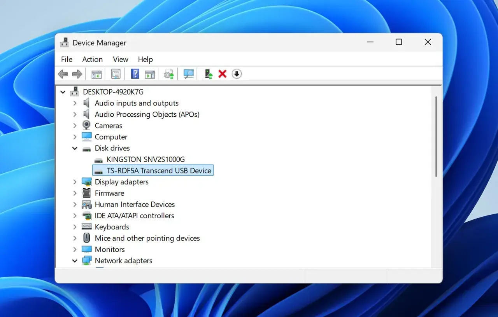Click the Display adapters icon
The width and height of the screenshot is (498, 317).
86,182
